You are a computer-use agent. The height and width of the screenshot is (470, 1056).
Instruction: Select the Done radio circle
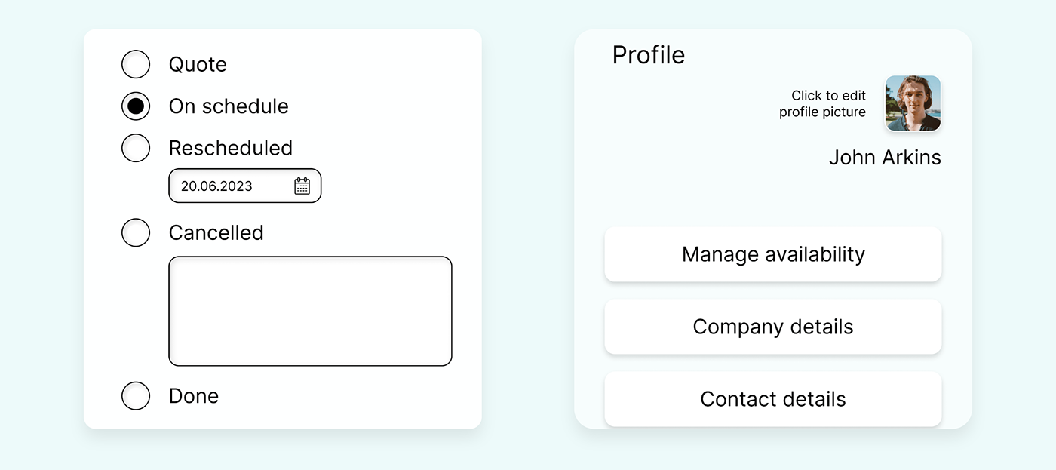pos(136,395)
